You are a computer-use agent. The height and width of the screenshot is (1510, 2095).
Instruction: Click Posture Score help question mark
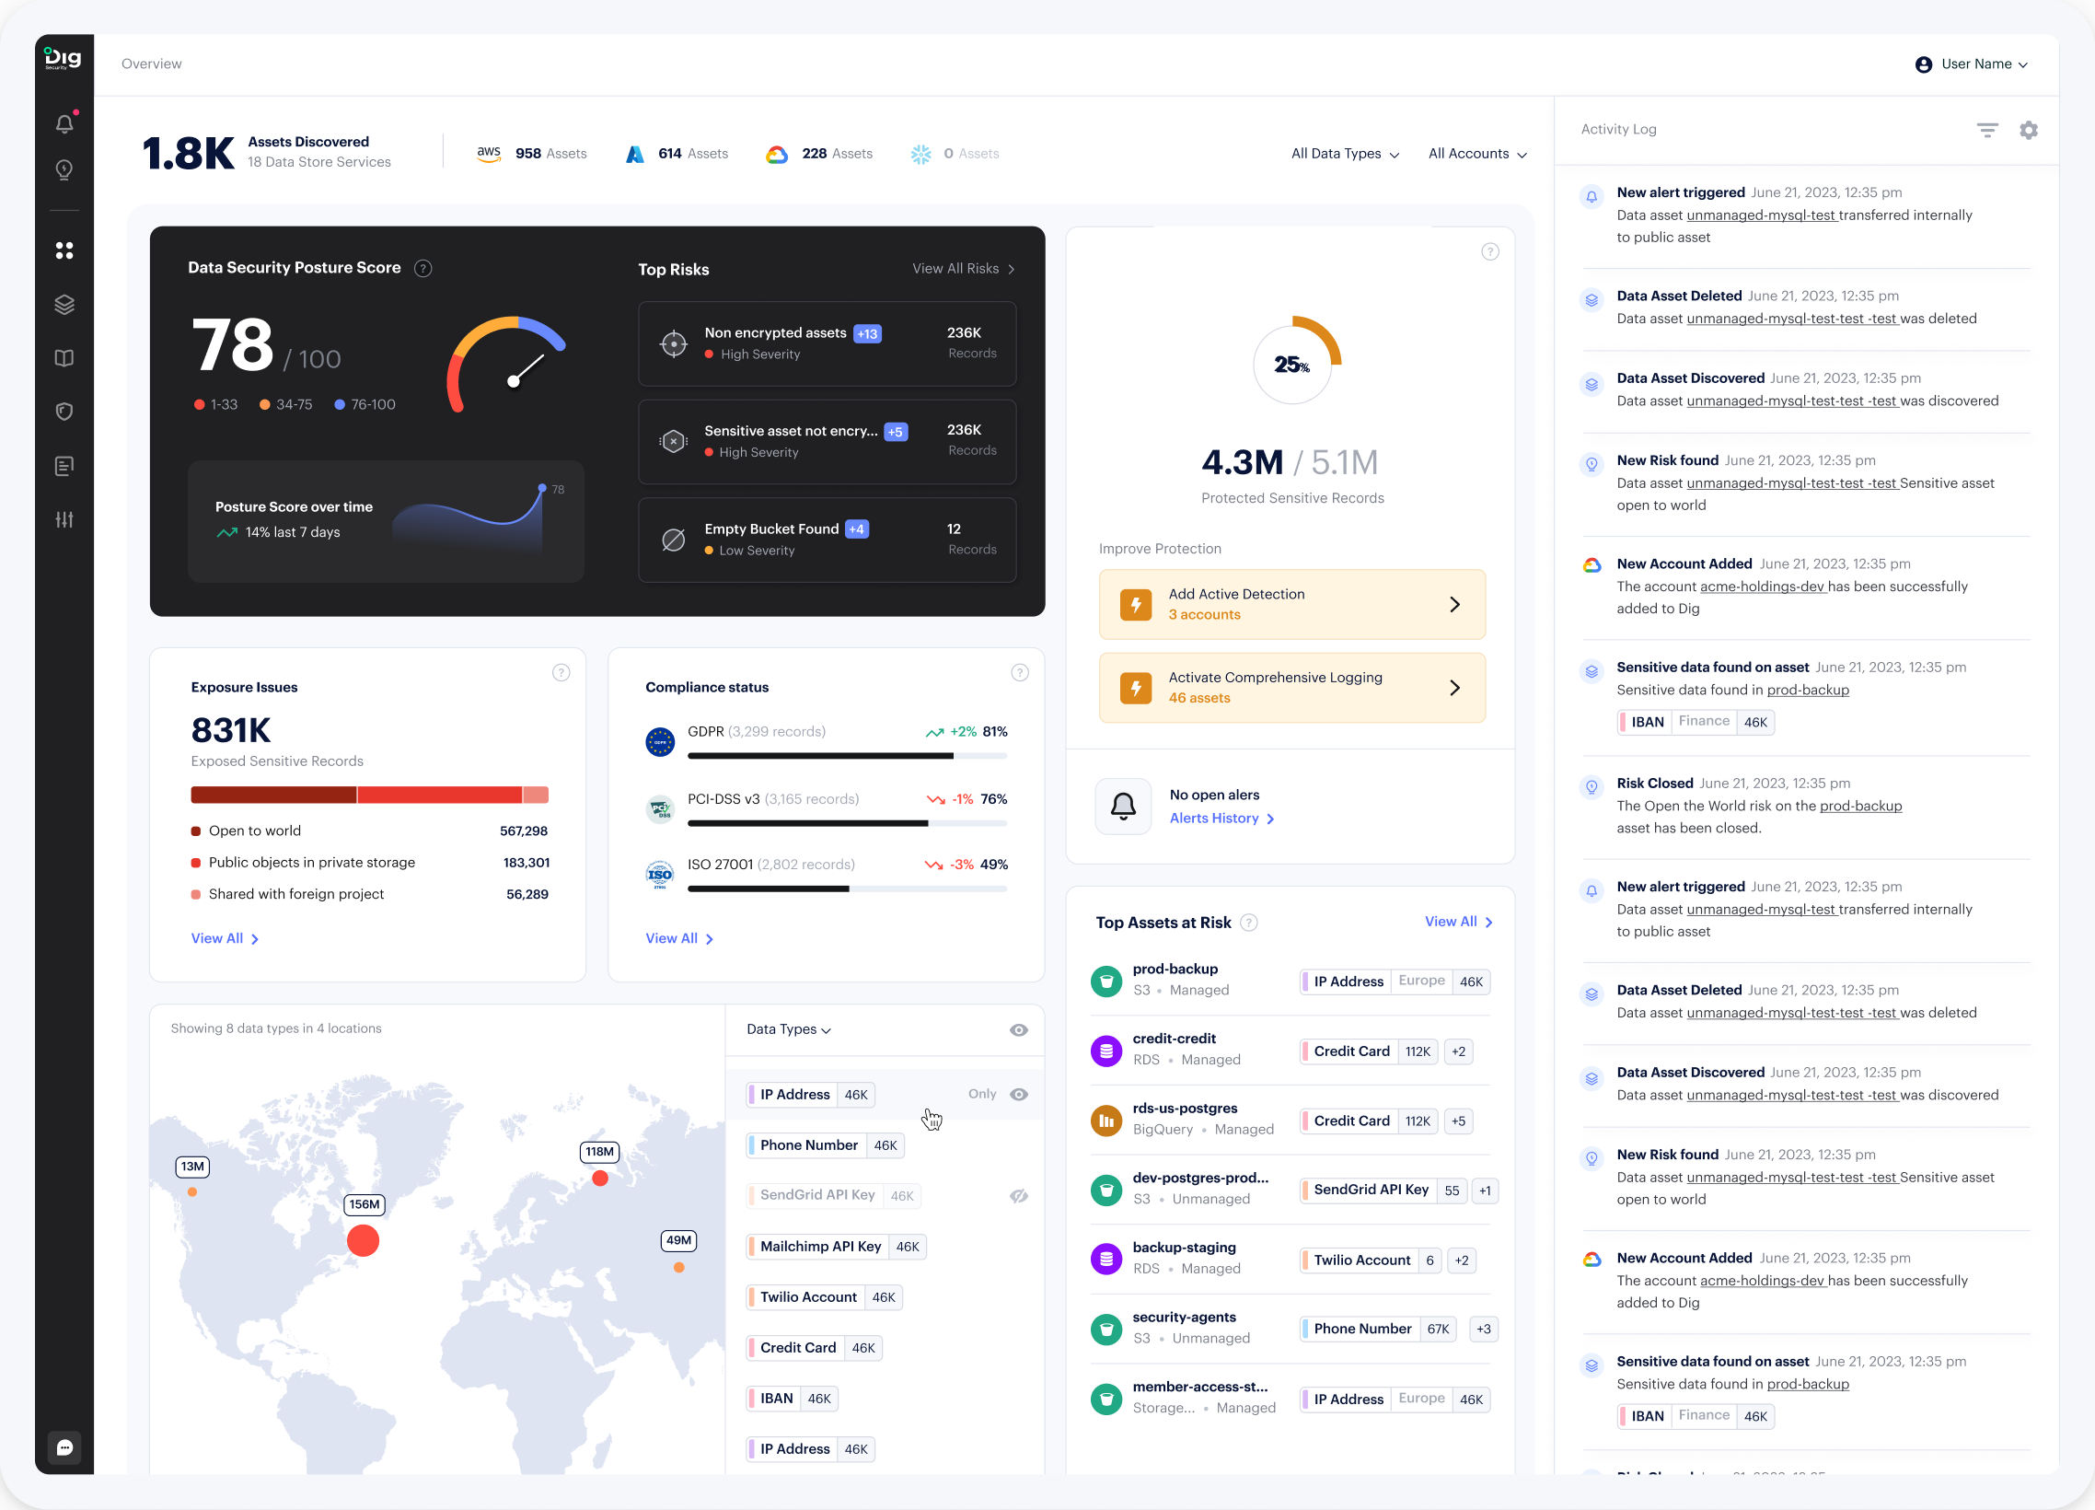[423, 269]
